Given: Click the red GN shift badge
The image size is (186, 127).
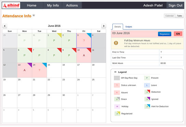Looking at the screenshot, I should click(x=178, y=34).
